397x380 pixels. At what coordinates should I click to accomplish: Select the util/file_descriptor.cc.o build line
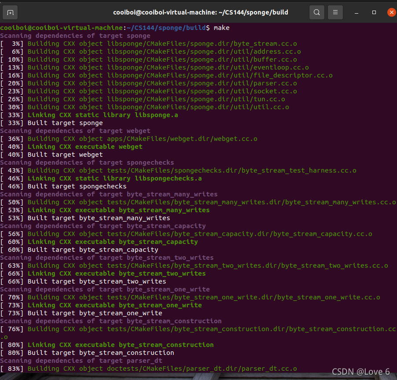(x=166, y=75)
